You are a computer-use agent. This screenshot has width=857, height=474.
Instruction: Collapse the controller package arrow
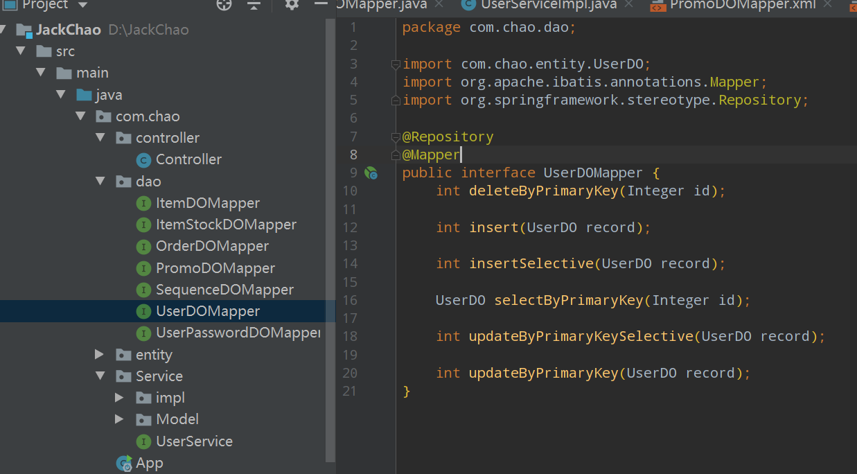click(101, 138)
